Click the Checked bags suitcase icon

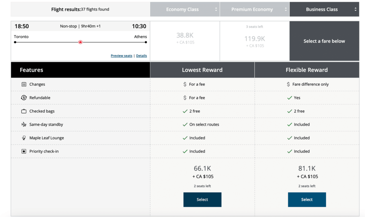pyautogui.click(x=24, y=111)
